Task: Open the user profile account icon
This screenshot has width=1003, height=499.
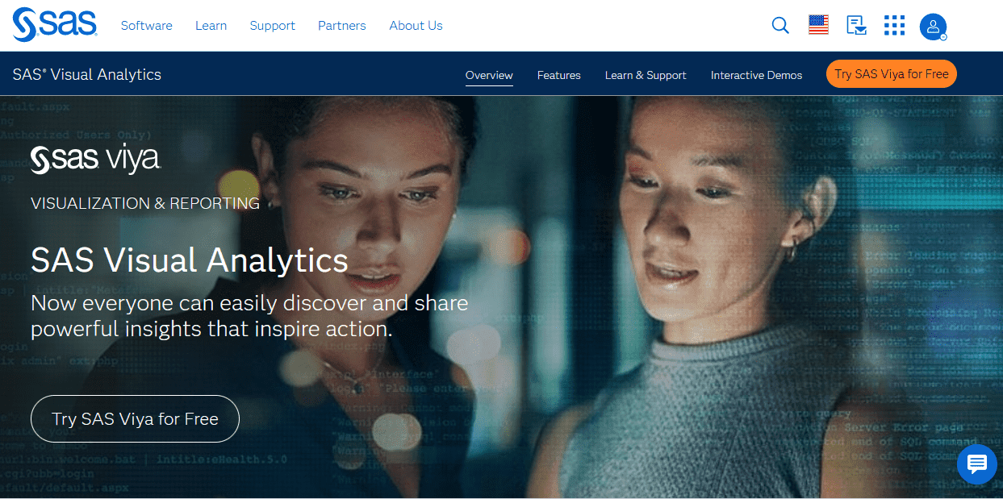Action: point(933,27)
